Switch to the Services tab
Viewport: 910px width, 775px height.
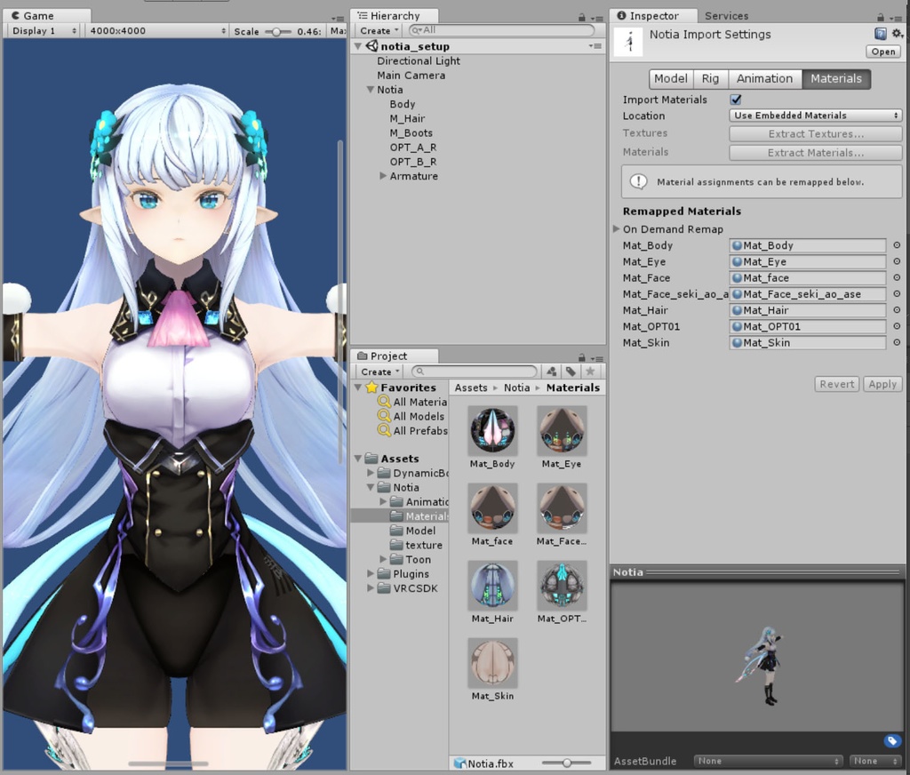[727, 15]
